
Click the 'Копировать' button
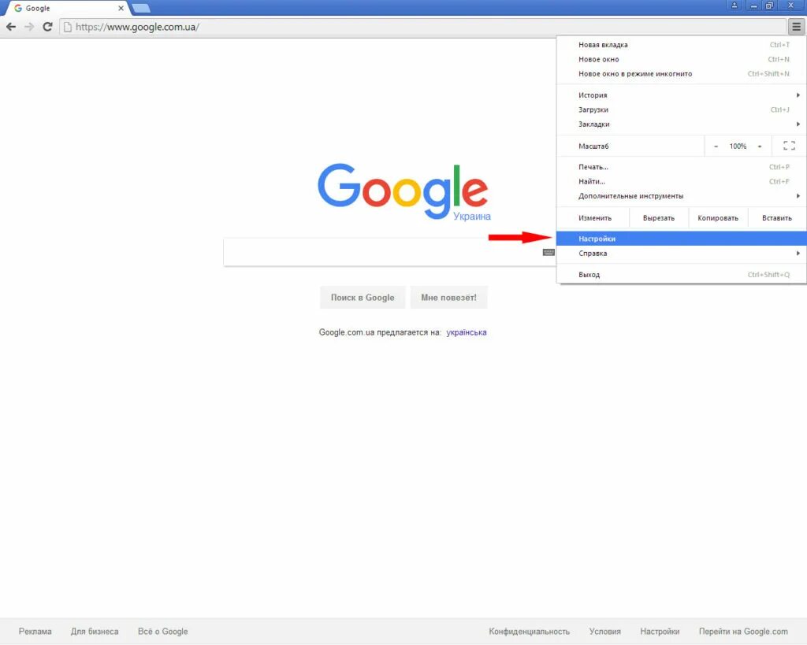tap(718, 218)
